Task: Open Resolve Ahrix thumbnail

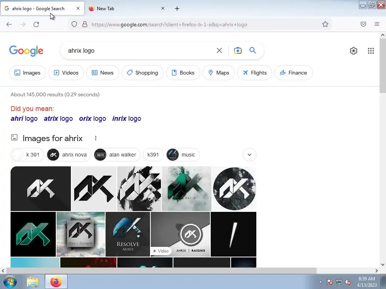Action: point(128,234)
